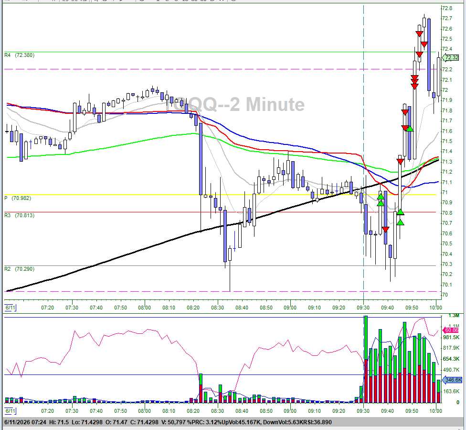
Task: Click the 70 price scale label
Action: click(x=445, y=295)
